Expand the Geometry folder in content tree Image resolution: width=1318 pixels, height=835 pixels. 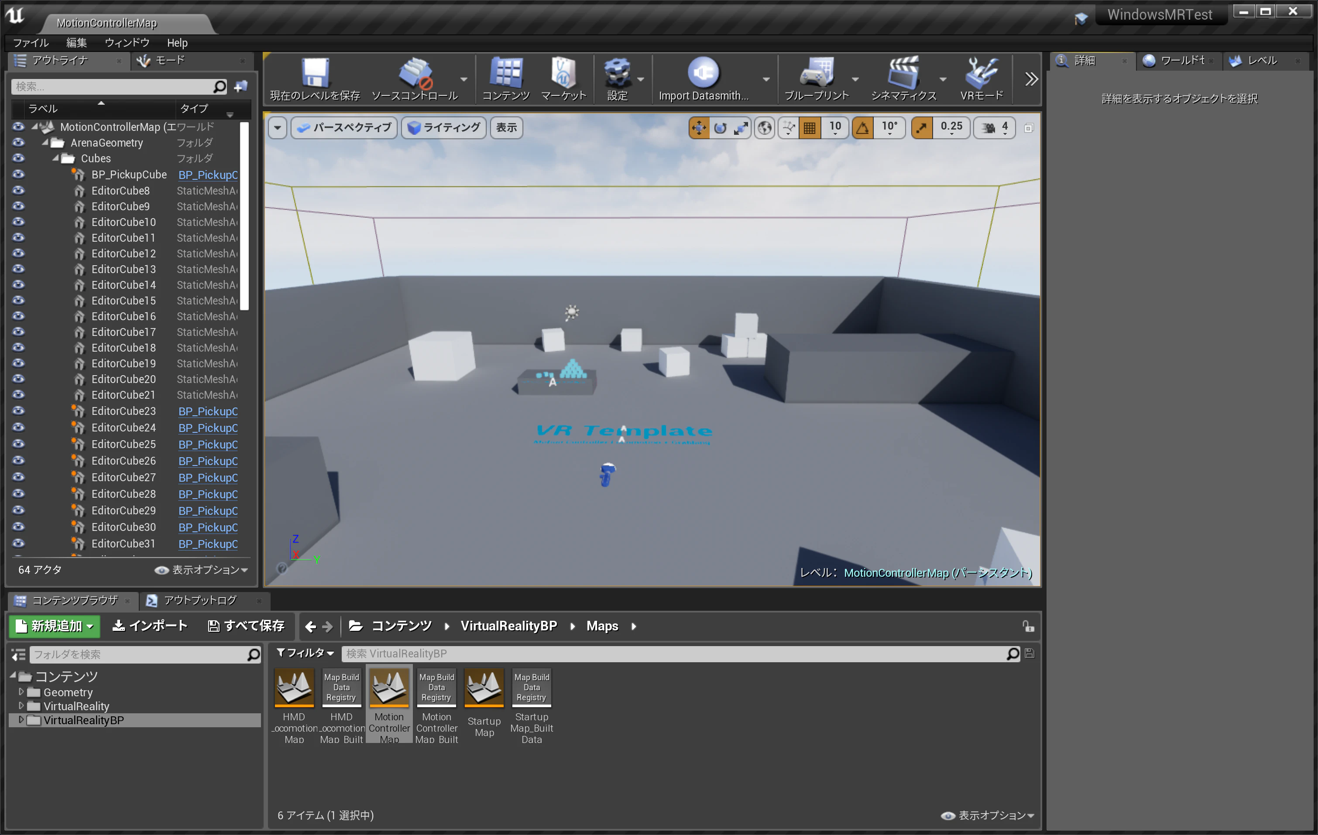point(21,692)
